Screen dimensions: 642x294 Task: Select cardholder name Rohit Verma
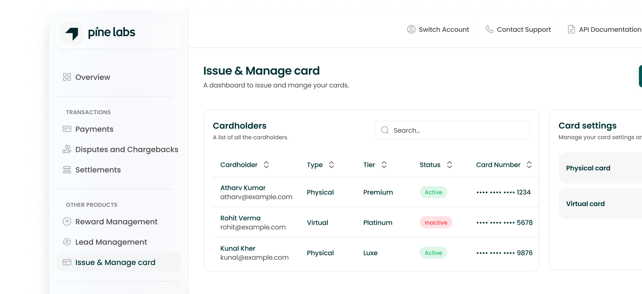tap(240, 218)
